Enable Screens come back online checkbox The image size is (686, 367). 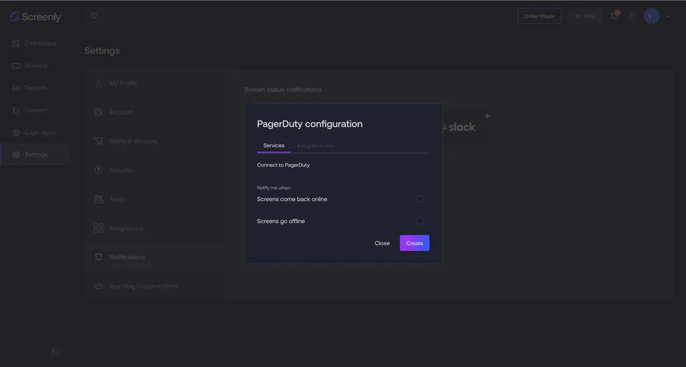click(x=420, y=199)
